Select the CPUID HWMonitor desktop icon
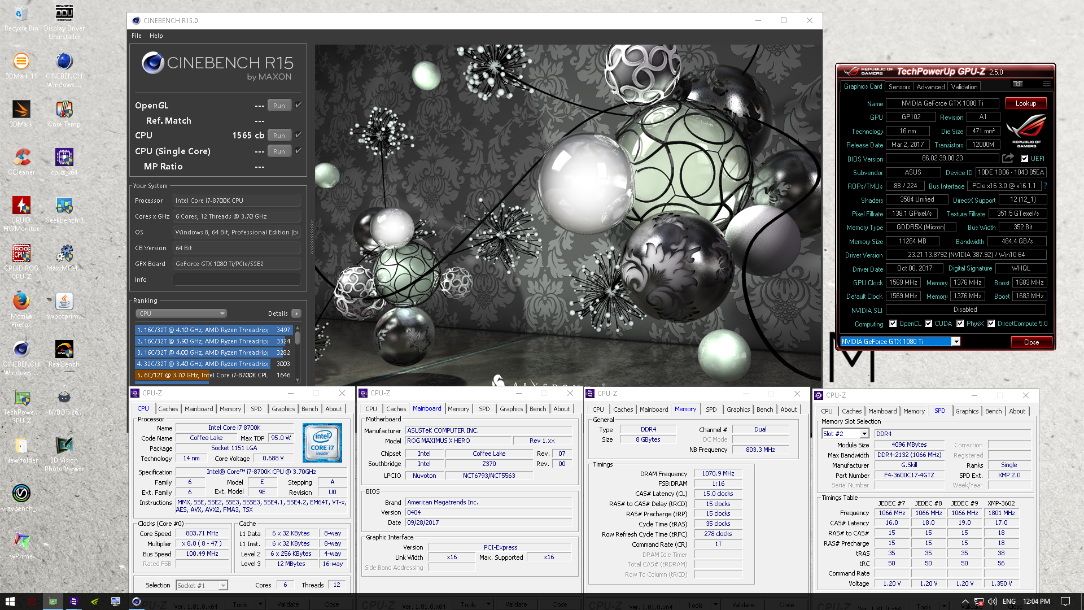 pos(21,214)
